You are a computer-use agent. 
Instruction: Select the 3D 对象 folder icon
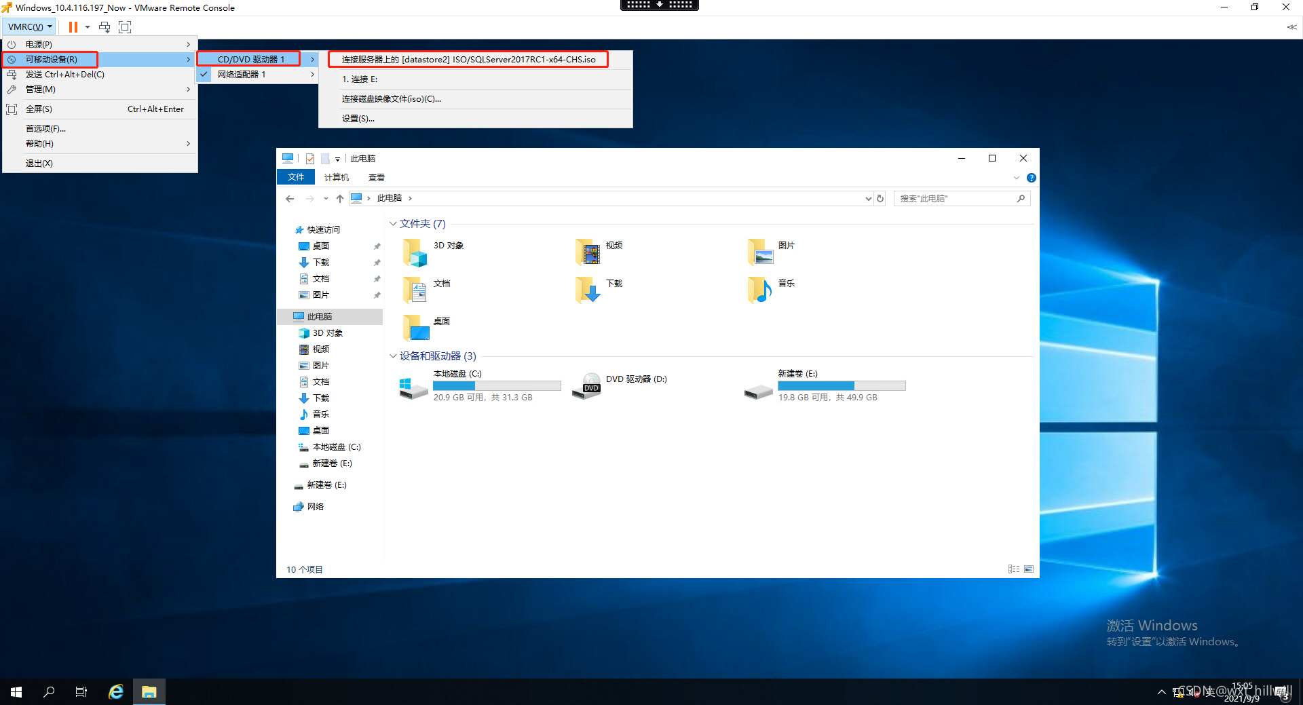tap(415, 252)
